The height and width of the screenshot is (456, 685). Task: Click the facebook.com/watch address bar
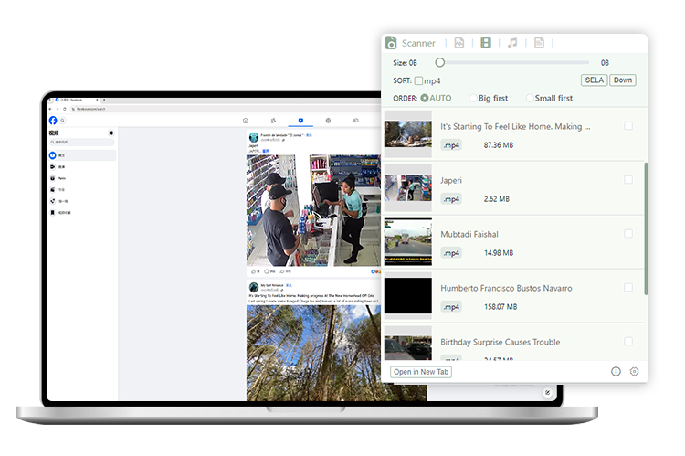coord(227,109)
